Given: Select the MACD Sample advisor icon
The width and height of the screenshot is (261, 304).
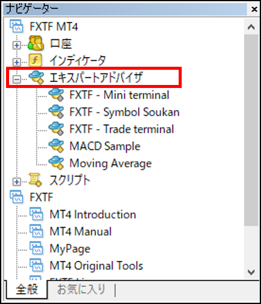Looking at the screenshot, I should 56,146.
